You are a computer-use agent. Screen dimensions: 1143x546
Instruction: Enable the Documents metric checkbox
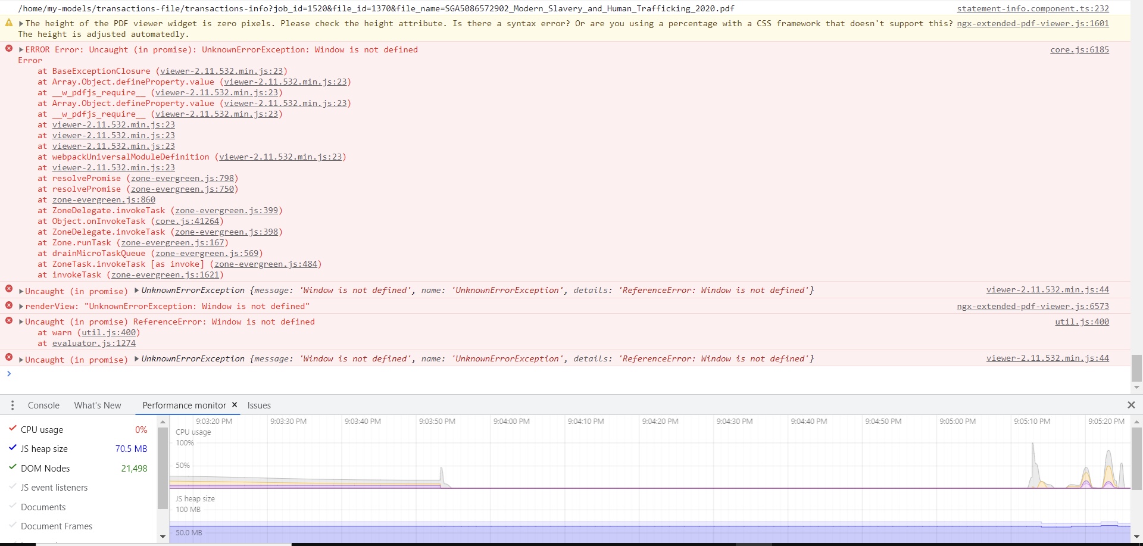click(x=13, y=506)
